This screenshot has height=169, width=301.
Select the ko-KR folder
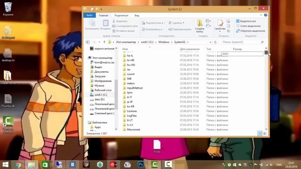[131, 107]
